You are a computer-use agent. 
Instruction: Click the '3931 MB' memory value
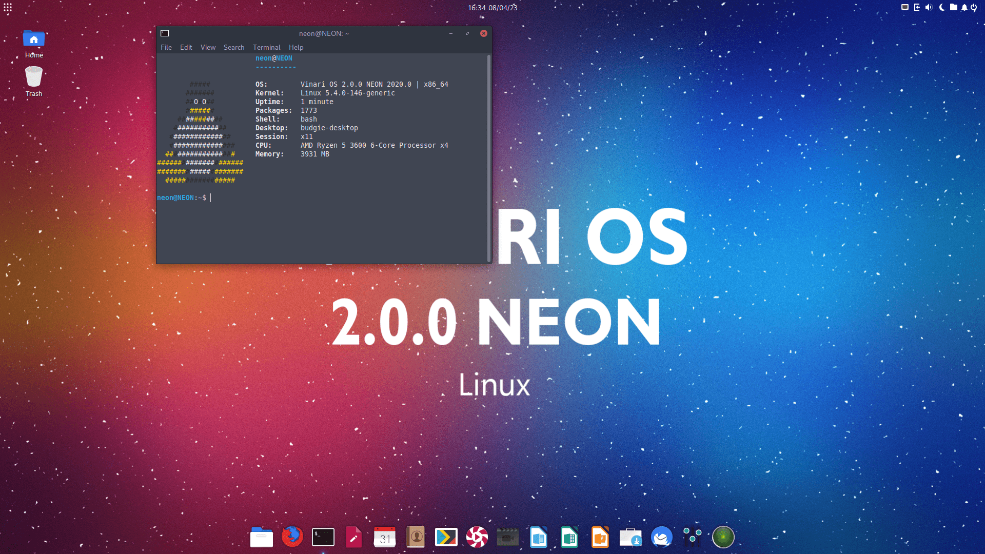pyautogui.click(x=315, y=154)
